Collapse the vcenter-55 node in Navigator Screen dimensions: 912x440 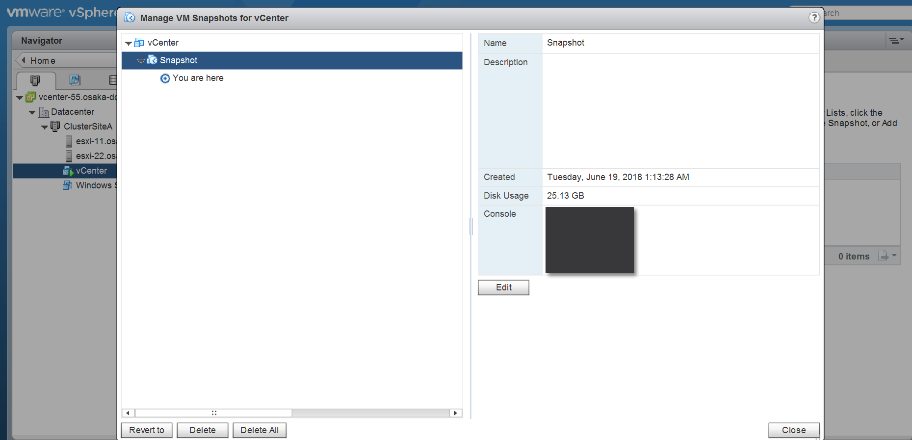tap(20, 98)
